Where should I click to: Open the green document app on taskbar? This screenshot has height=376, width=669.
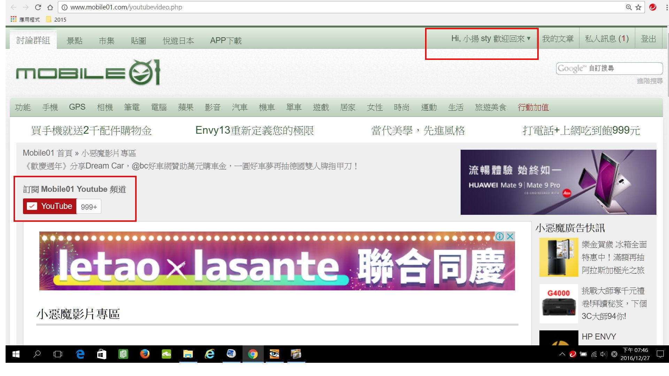[x=123, y=354]
